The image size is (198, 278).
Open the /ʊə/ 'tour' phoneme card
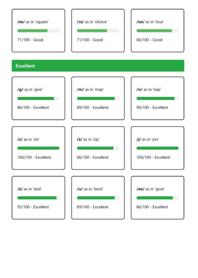click(157, 30)
